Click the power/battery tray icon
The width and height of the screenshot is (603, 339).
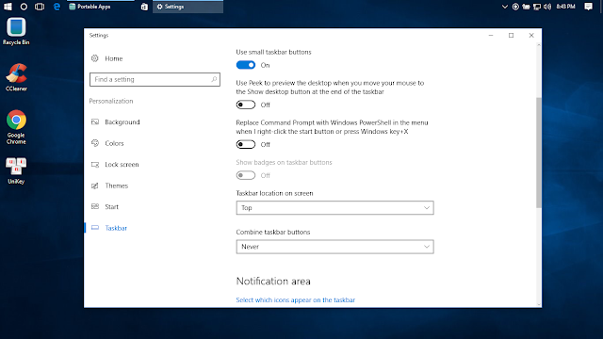pyautogui.click(x=526, y=7)
